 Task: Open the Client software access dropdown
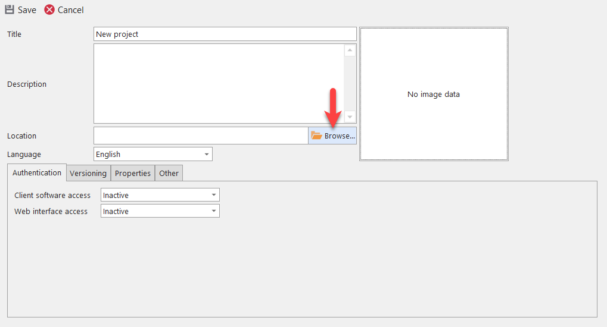213,195
